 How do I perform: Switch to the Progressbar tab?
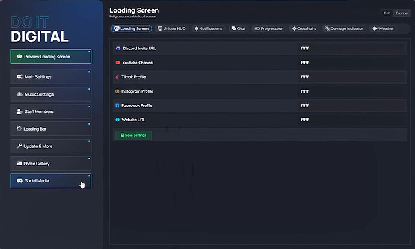(x=269, y=29)
